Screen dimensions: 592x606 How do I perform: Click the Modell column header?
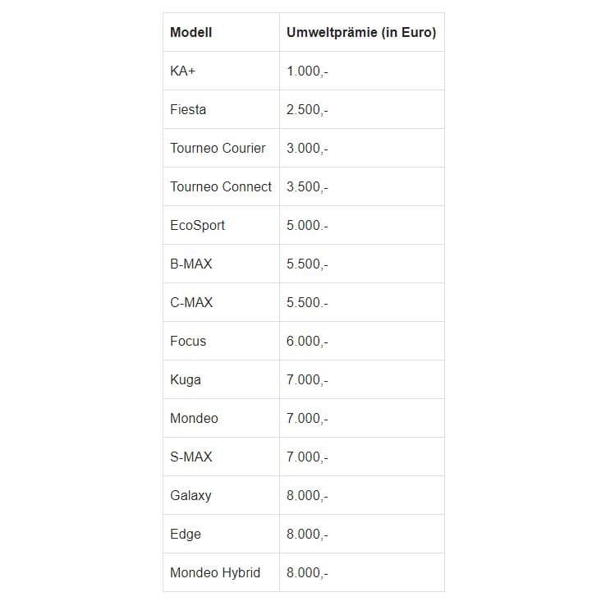coord(190,32)
